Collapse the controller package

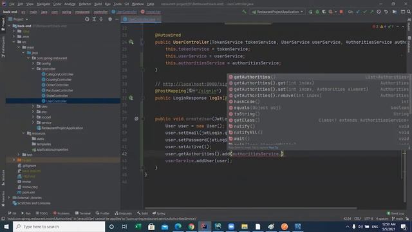click(33, 69)
